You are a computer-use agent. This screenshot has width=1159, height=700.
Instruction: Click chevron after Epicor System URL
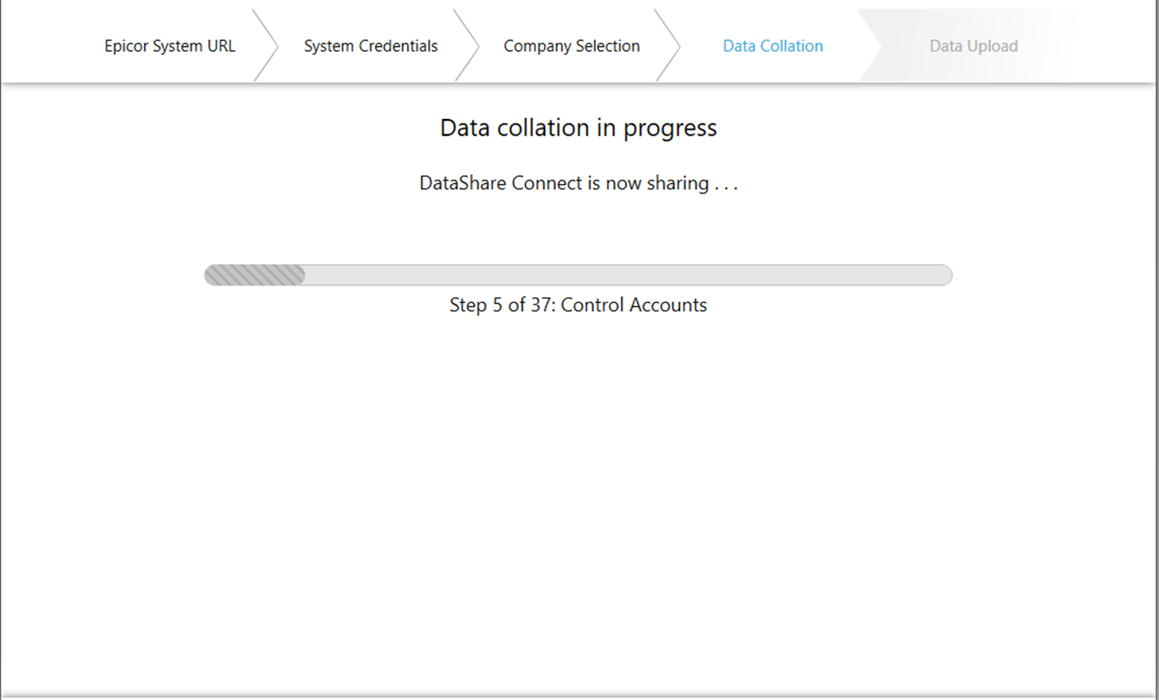pyautogui.click(x=268, y=45)
